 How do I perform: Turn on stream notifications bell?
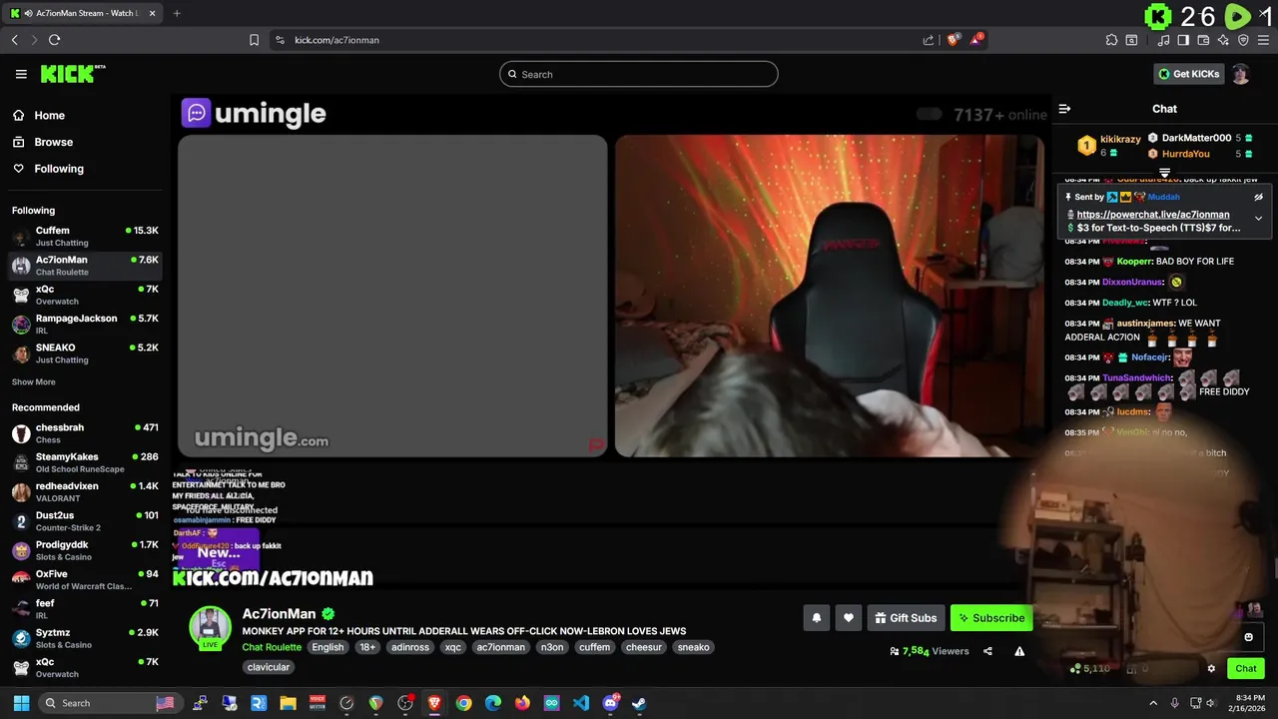[816, 618]
